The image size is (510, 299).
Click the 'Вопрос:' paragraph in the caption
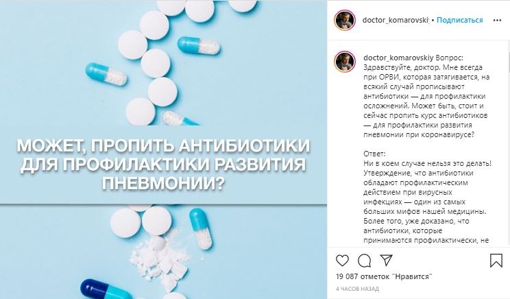[427, 96]
